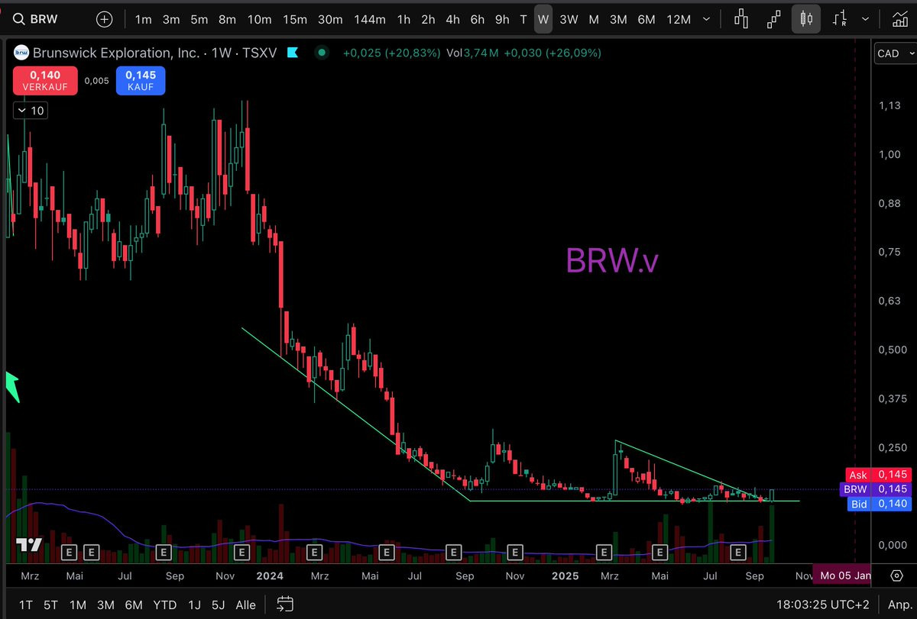
Task: Click the cyan flag icon beside TSXV
Action: 292,53
